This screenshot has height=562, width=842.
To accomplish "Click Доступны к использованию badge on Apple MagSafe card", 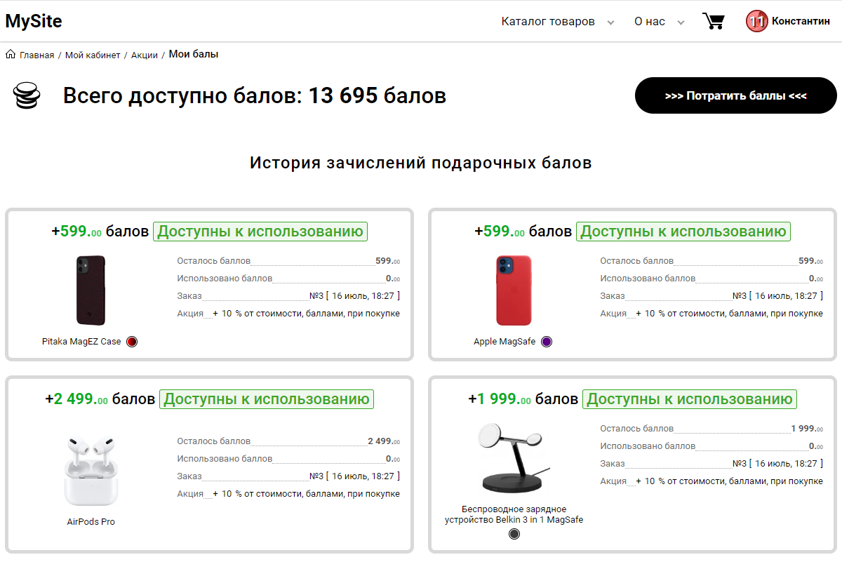I will [x=683, y=232].
